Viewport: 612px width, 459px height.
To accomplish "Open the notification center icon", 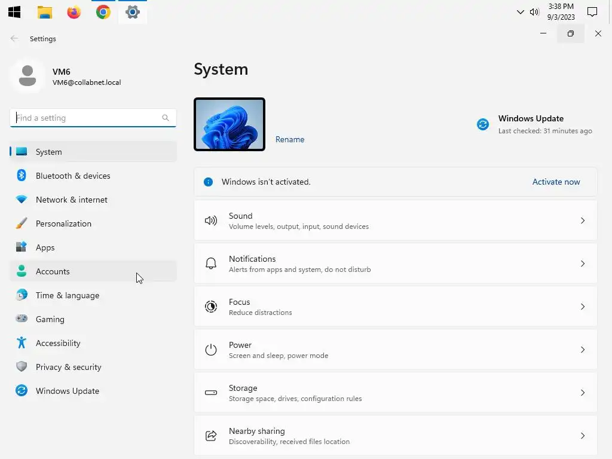I will pos(592,12).
